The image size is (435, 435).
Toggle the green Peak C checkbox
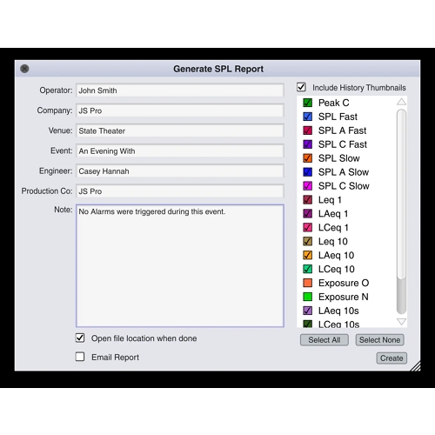pos(307,103)
